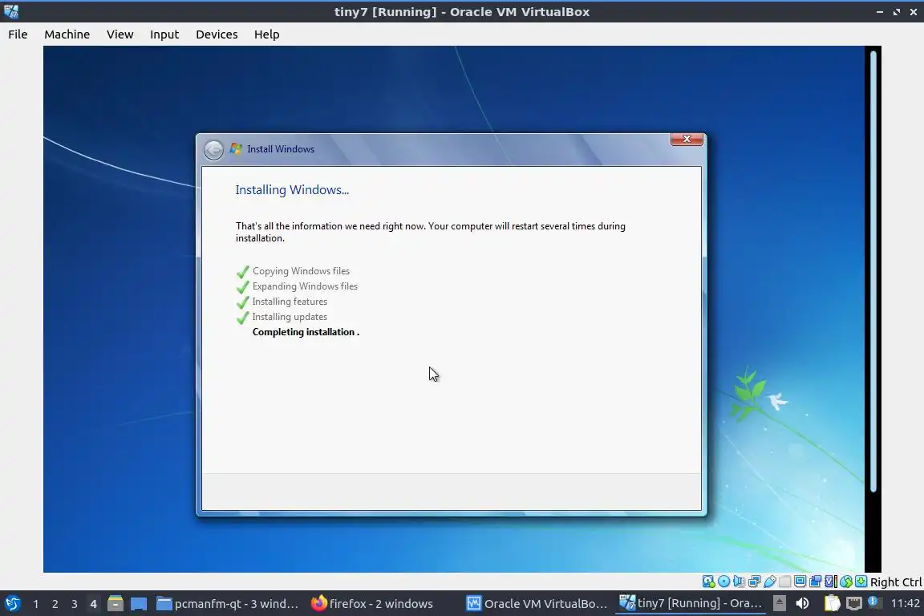Click 'Installing updates' step text

290,317
